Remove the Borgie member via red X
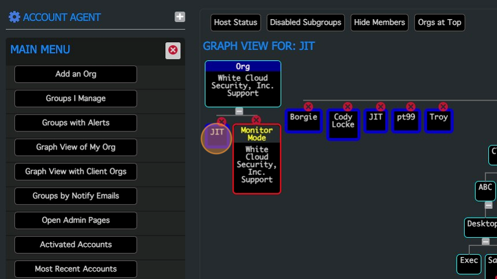The width and height of the screenshot is (497, 279). 308,107
